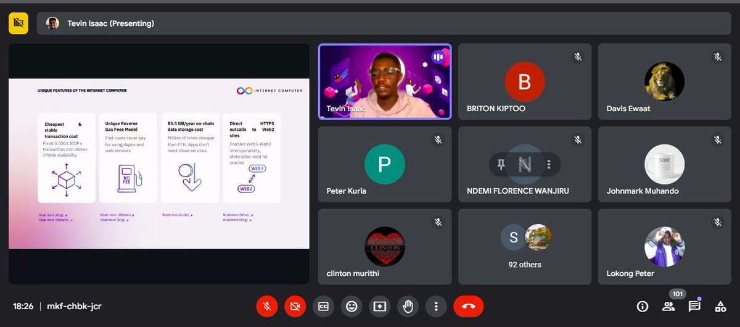Pin NDEMI FLORENCE WANJIRU's tile

501,164
